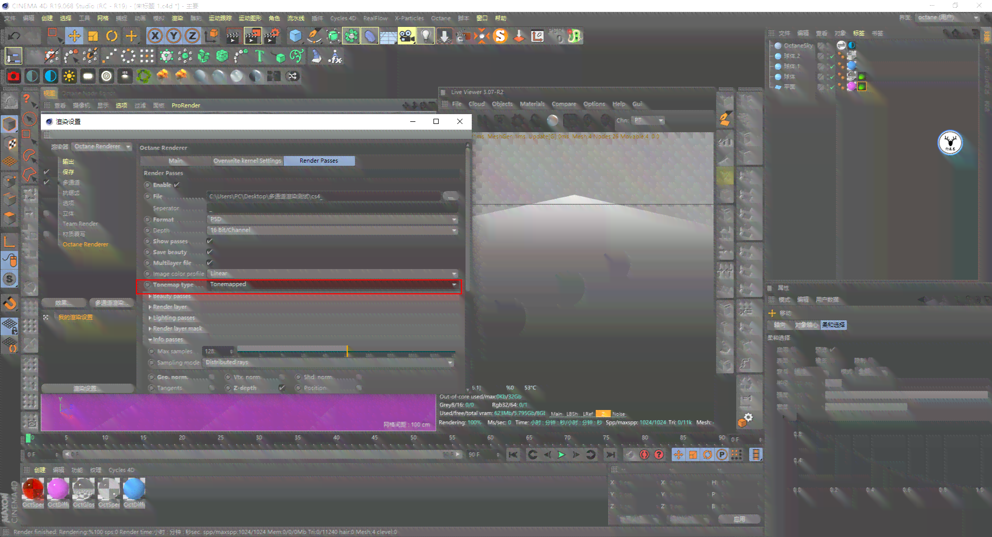Select Team Render in render settings list

tap(80, 224)
